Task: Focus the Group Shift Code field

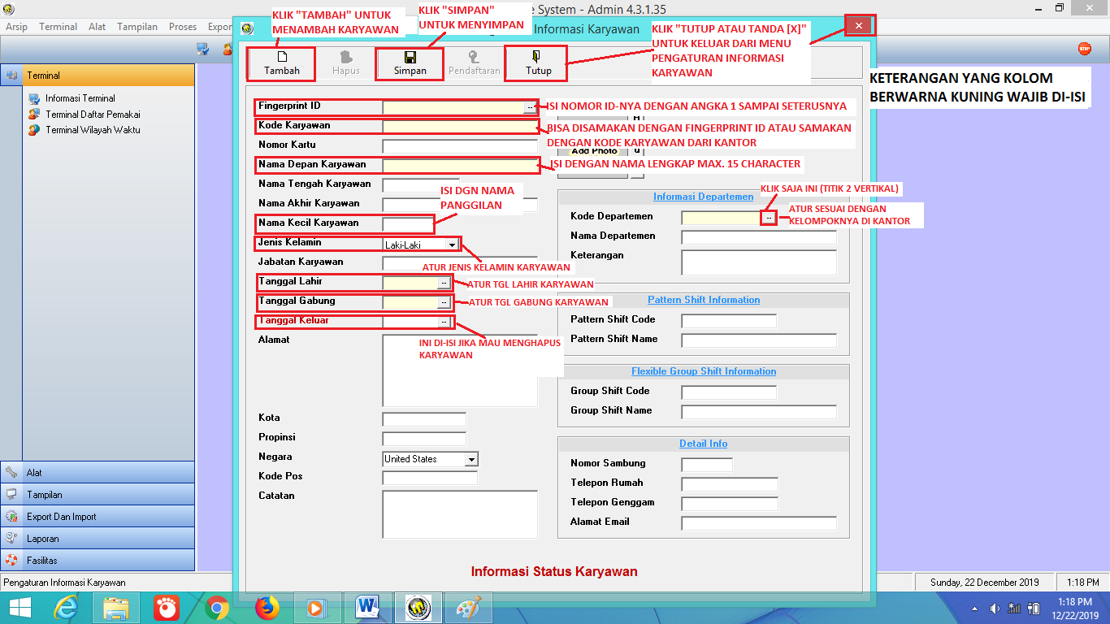Action: coord(729,392)
